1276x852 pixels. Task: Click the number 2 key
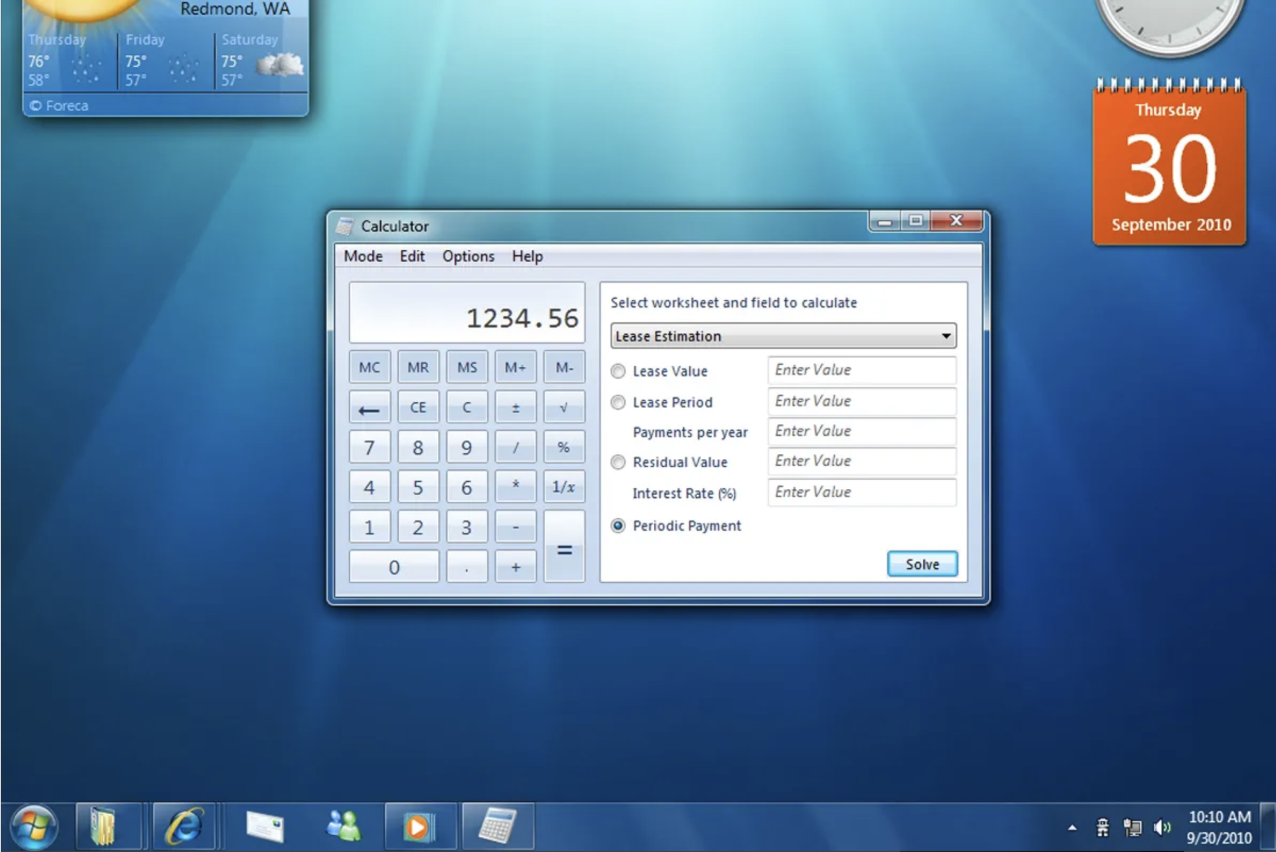[418, 527]
